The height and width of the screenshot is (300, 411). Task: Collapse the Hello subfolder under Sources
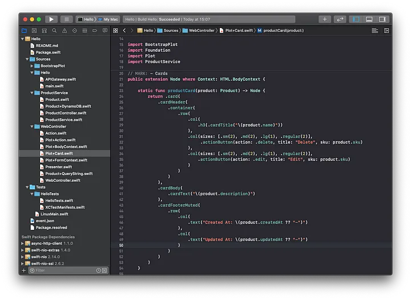(x=32, y=72)
